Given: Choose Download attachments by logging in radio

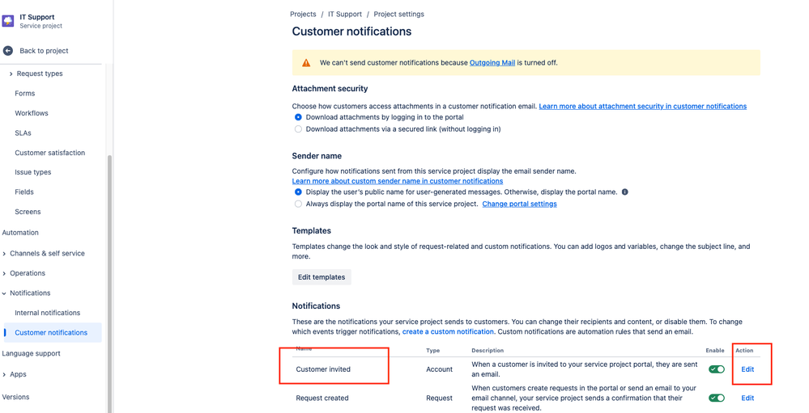Looking at the screenshot, I should (x=298, y=117).
